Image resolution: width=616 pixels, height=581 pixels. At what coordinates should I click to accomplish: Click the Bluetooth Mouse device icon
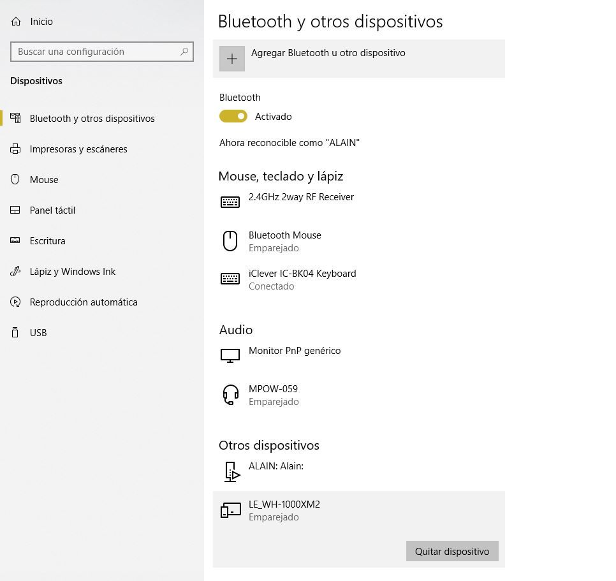[x=230, y=240]
